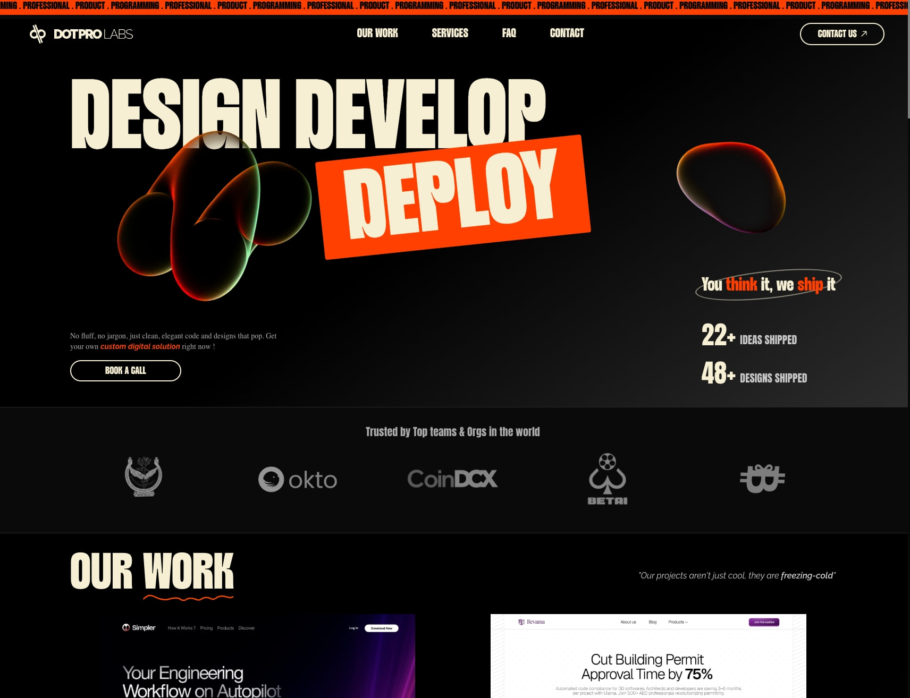910x698 pixels.
Task: Open the Revama project thumbnail
Action: (x=648, y=656)
